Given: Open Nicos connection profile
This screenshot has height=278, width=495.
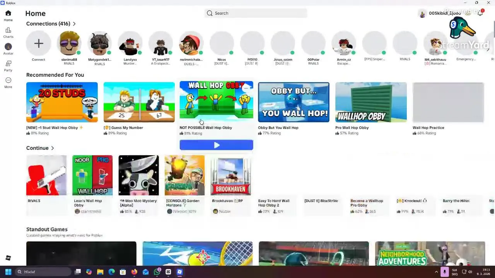Looking at the screenshot, I should [x=222, y=44].
